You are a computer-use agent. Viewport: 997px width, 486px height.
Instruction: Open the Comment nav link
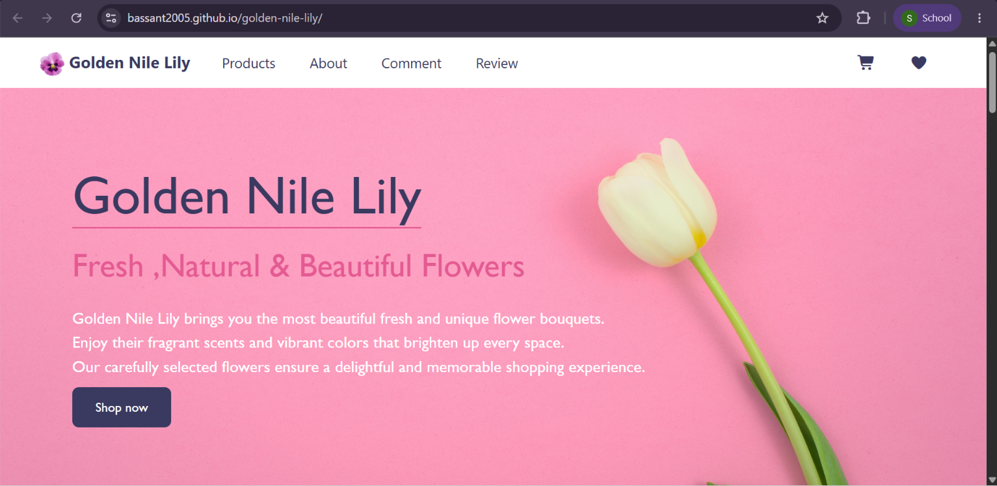click(x=411, y=63)
